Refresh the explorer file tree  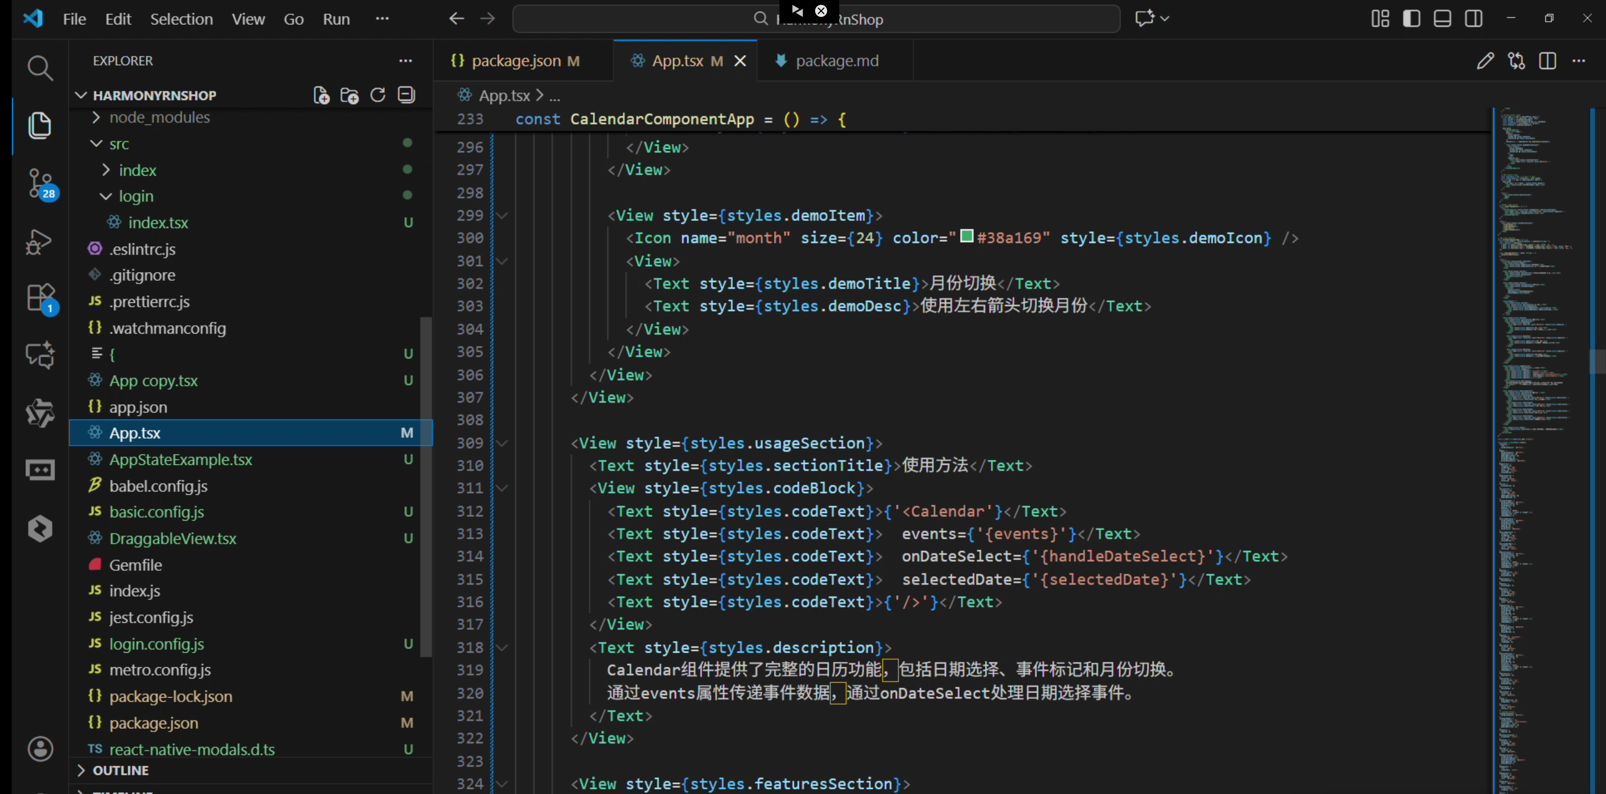coord(378,96)
